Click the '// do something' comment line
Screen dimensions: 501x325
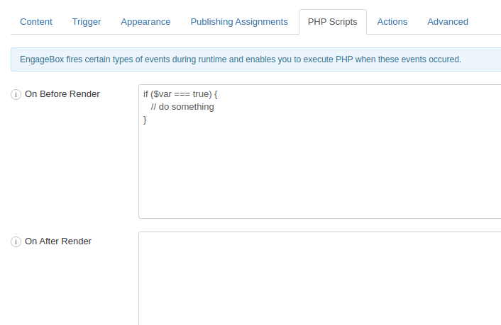182,107
